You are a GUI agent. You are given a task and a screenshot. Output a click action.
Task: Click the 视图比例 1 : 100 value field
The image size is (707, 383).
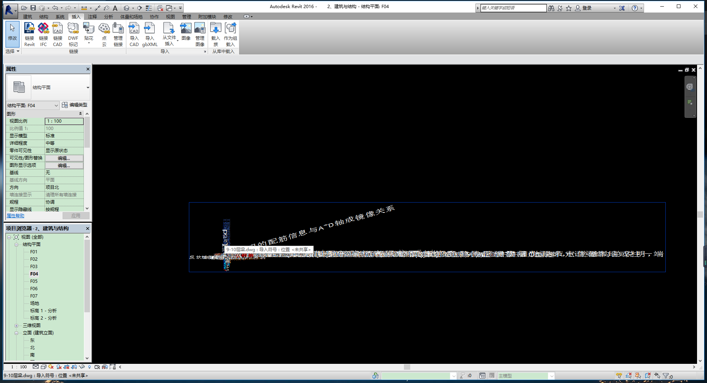pos(64,121)
